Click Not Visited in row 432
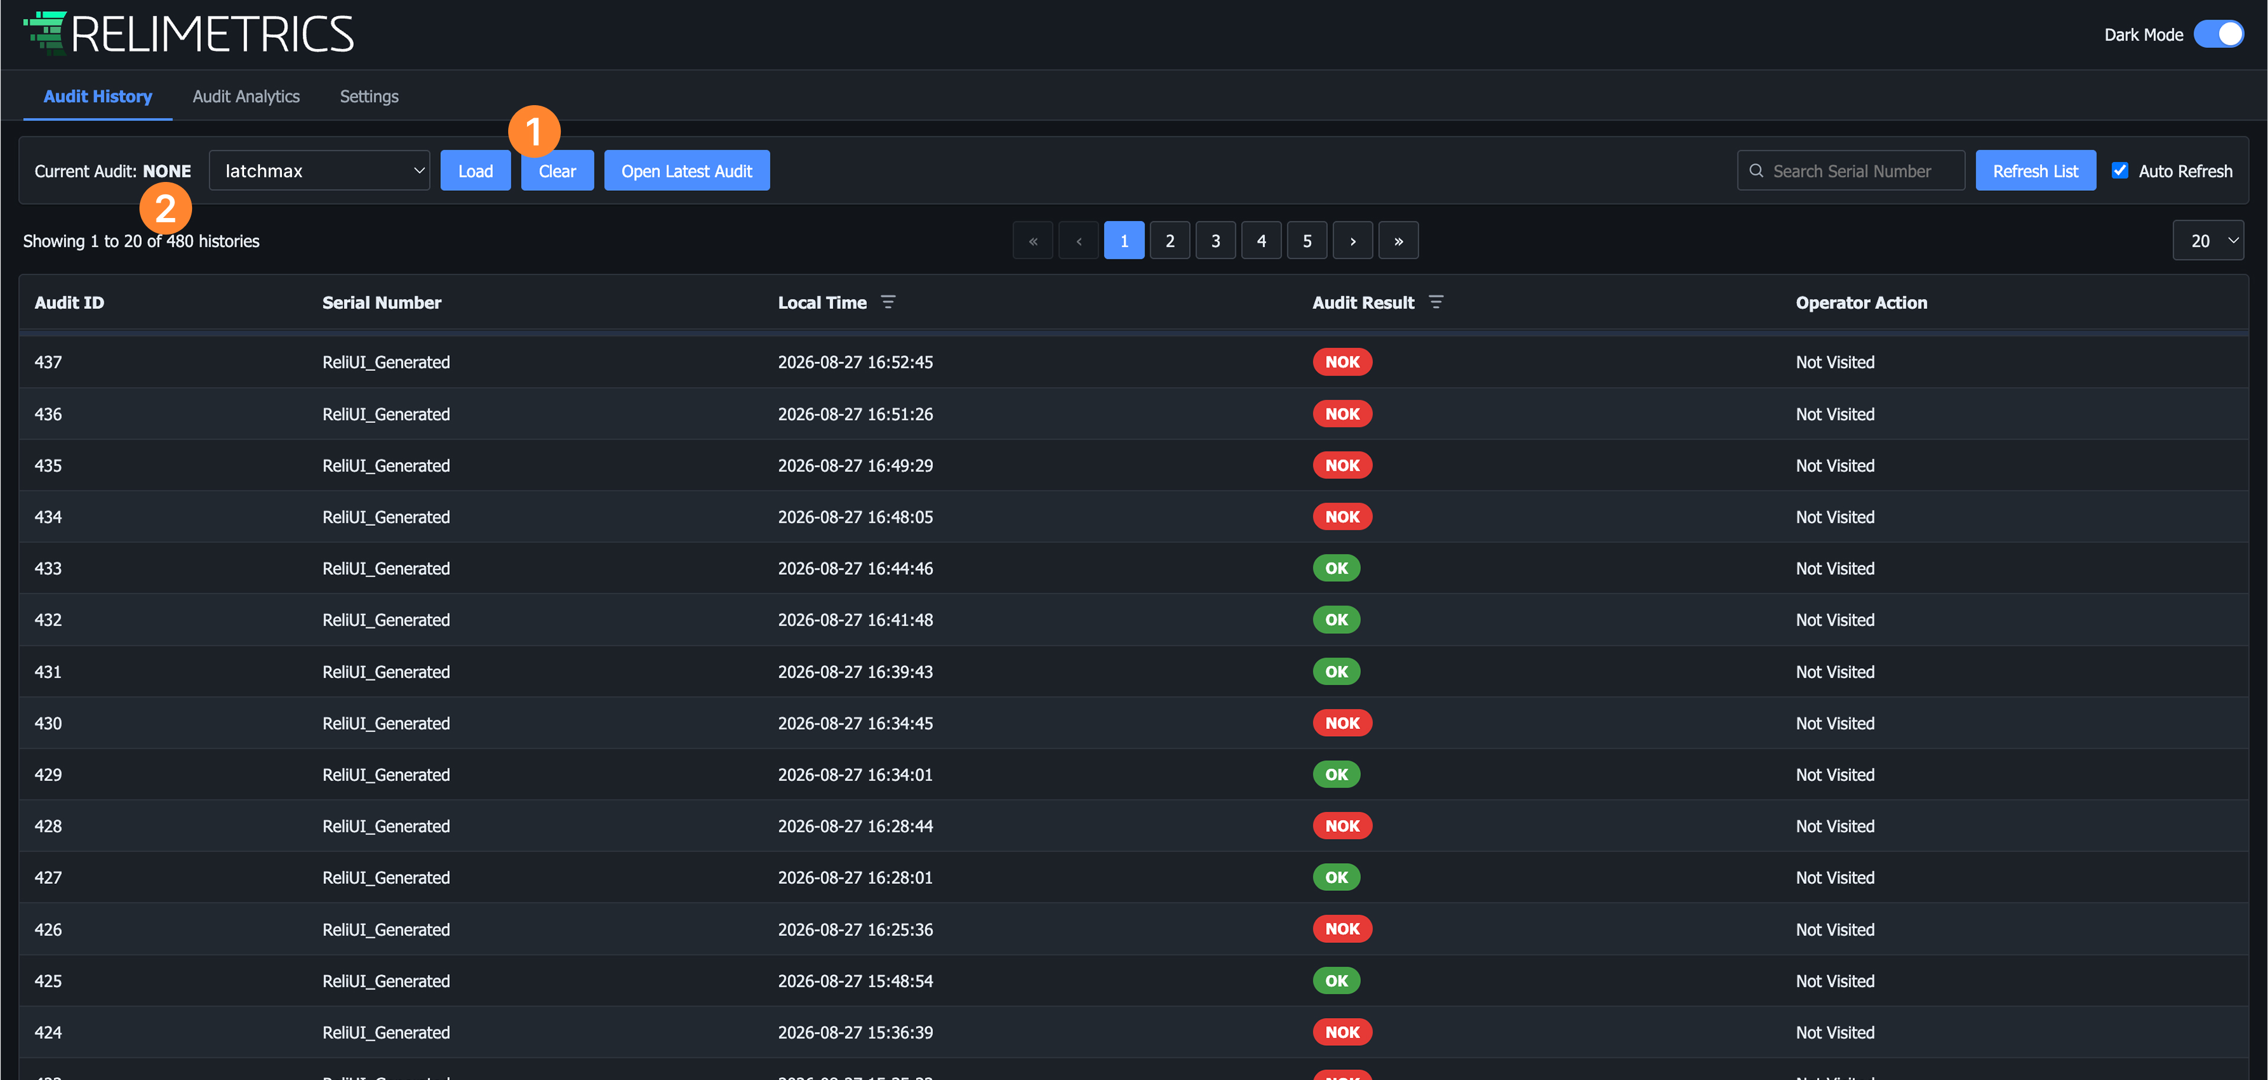Viewport: 2268px width, 1080px height. click(x=1835, y=620)
